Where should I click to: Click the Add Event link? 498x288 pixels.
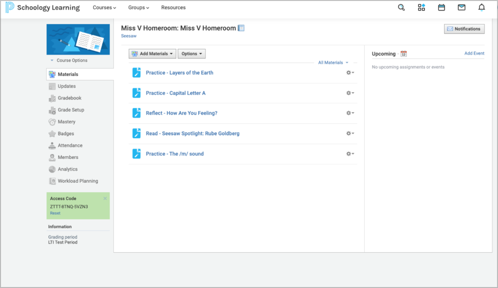[474, 53]
